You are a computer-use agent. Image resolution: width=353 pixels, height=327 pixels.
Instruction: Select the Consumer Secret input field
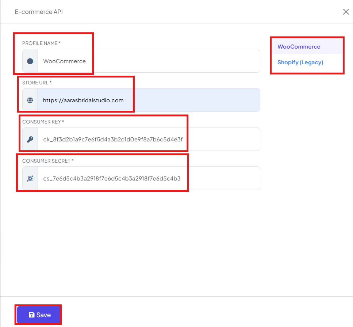pos(149,178)
